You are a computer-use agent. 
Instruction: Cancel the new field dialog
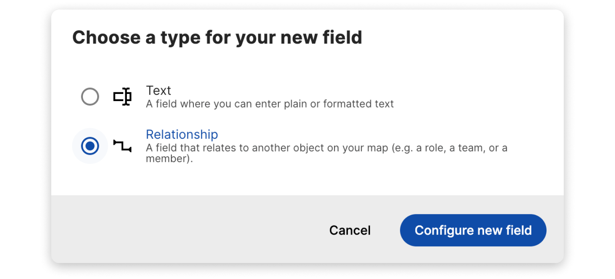tap(350, 230)
